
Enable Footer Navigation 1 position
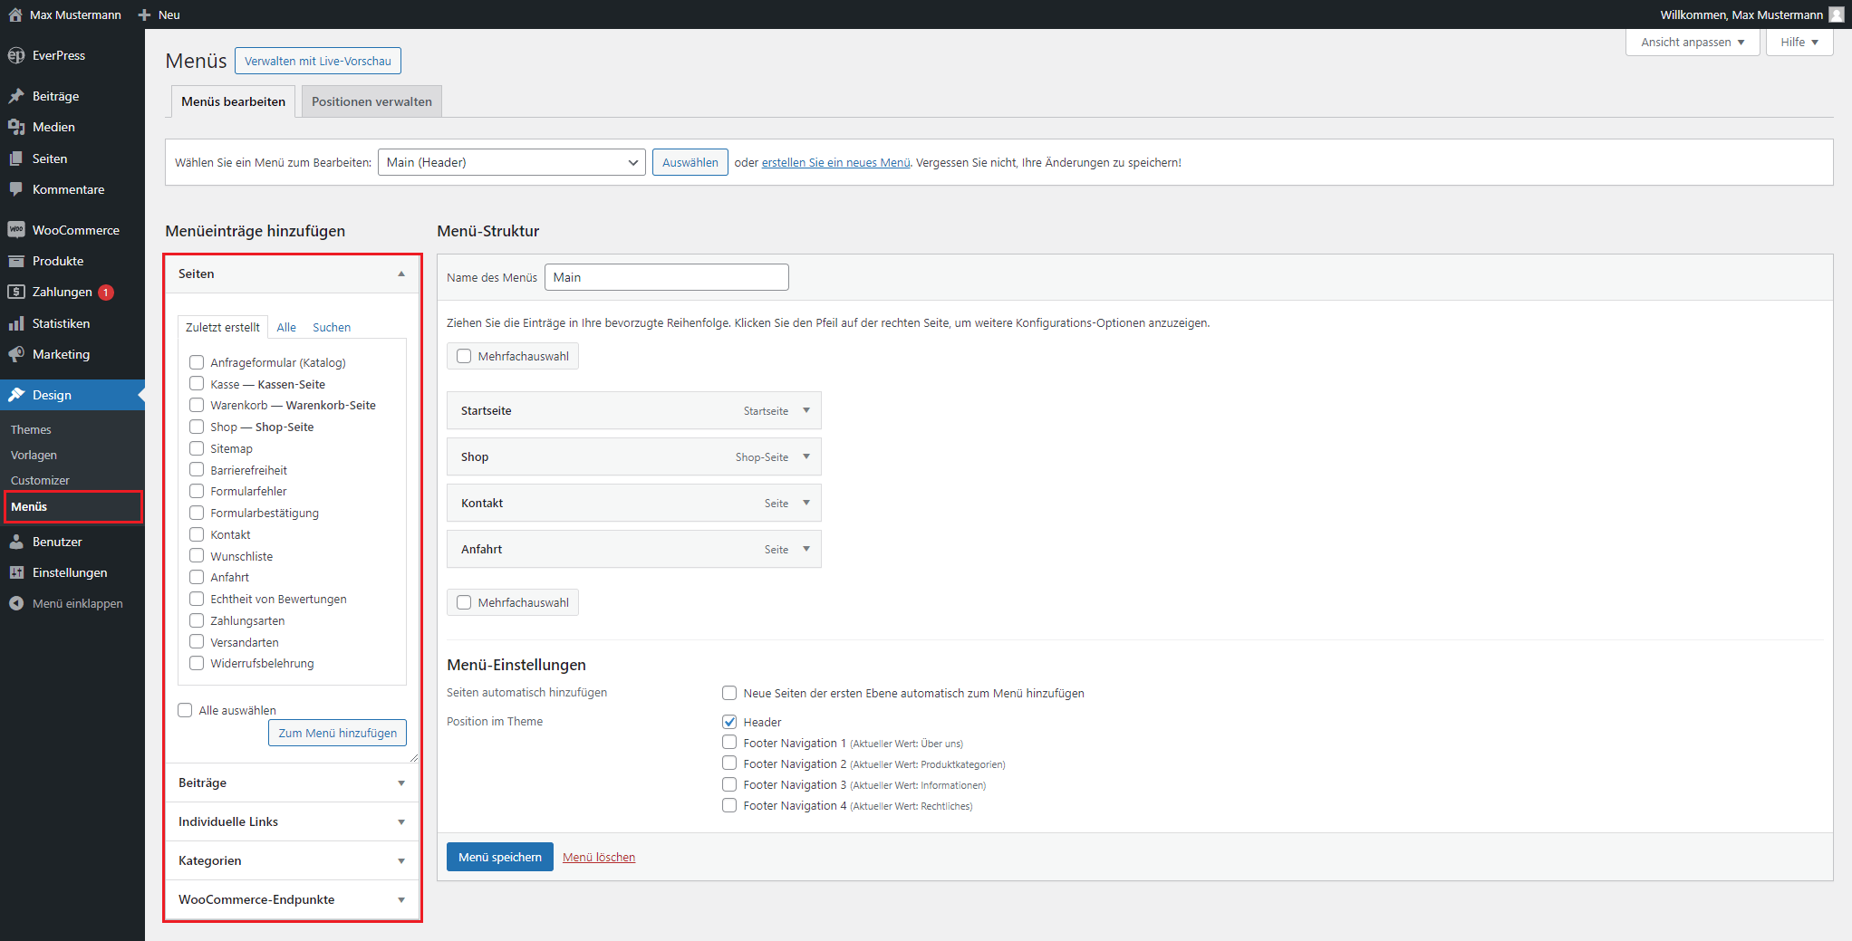pyautogui.click(x=729, y=743)
